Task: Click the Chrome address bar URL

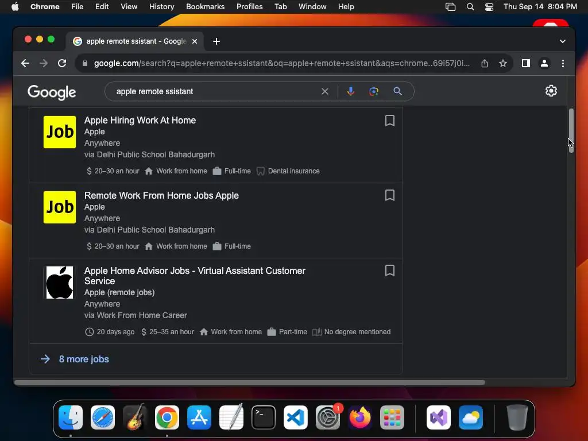Action: (281, 63)
